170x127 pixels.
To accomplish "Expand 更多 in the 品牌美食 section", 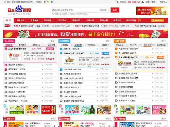I will click(x=108, y=119).
